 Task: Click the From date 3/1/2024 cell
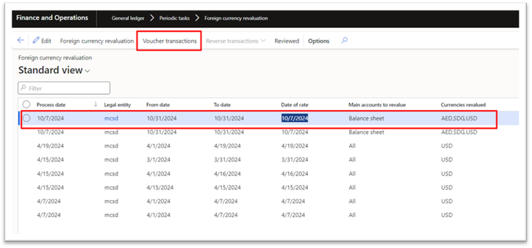(158, 160)
